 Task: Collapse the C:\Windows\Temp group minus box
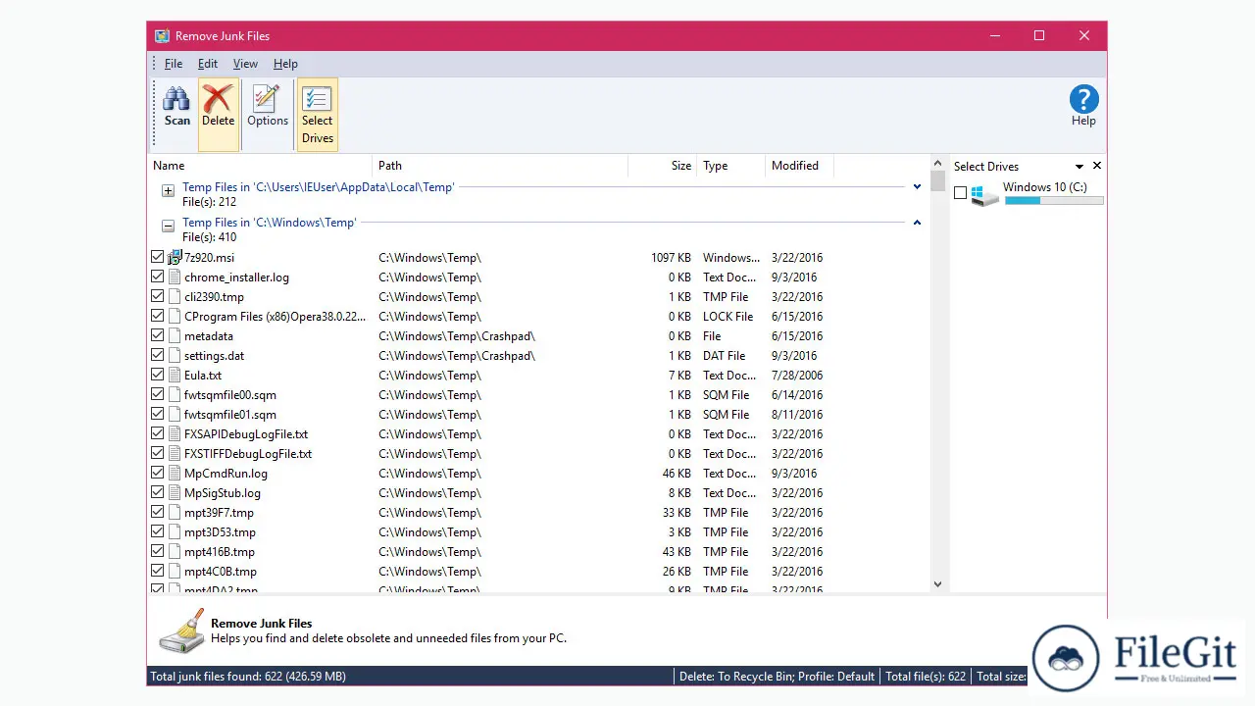(168, 226)
